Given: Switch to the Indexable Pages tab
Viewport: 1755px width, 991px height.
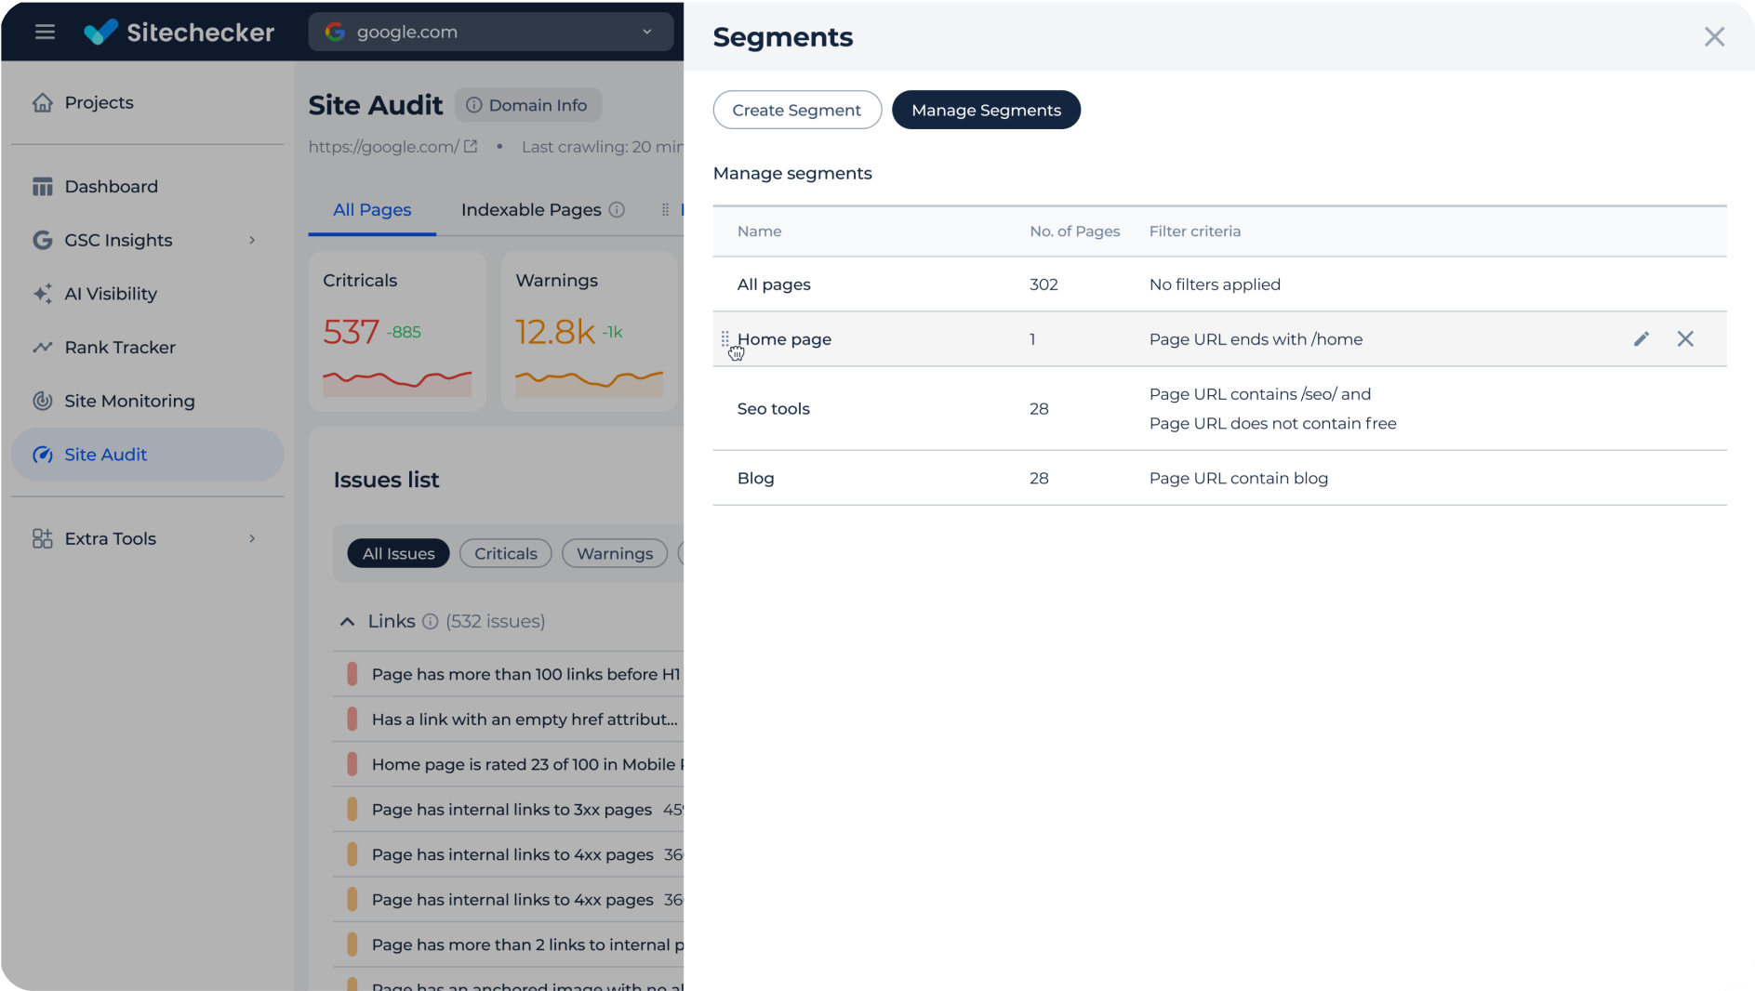Looking at the screenshot, I should (531, 210).
